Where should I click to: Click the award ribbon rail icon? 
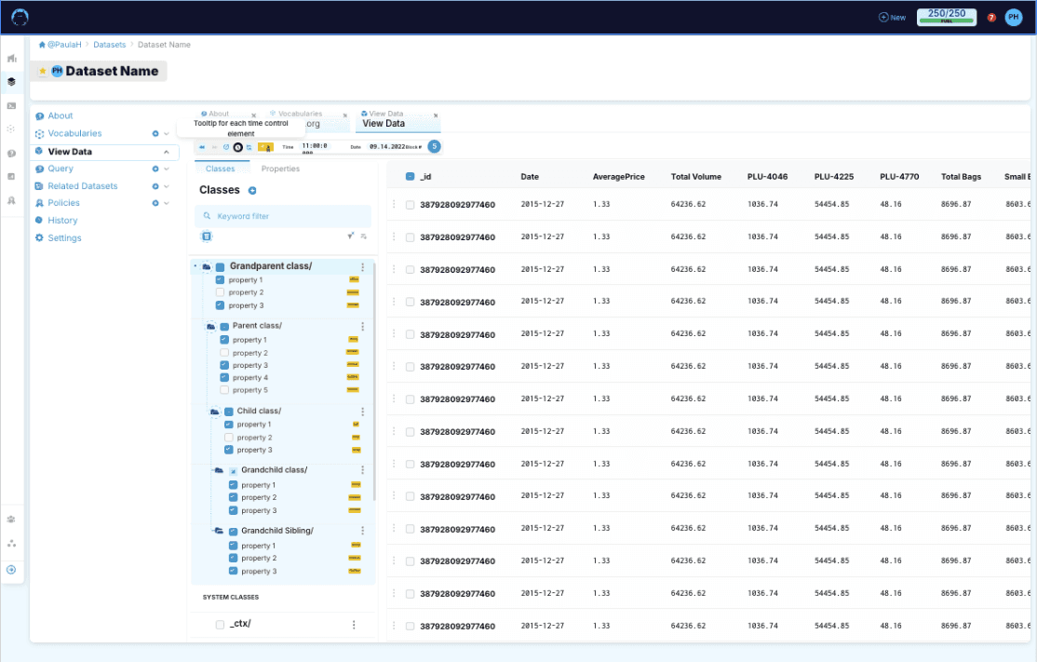[11, 200]
